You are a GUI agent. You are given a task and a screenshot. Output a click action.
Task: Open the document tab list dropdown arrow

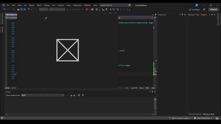coord(153,14)
